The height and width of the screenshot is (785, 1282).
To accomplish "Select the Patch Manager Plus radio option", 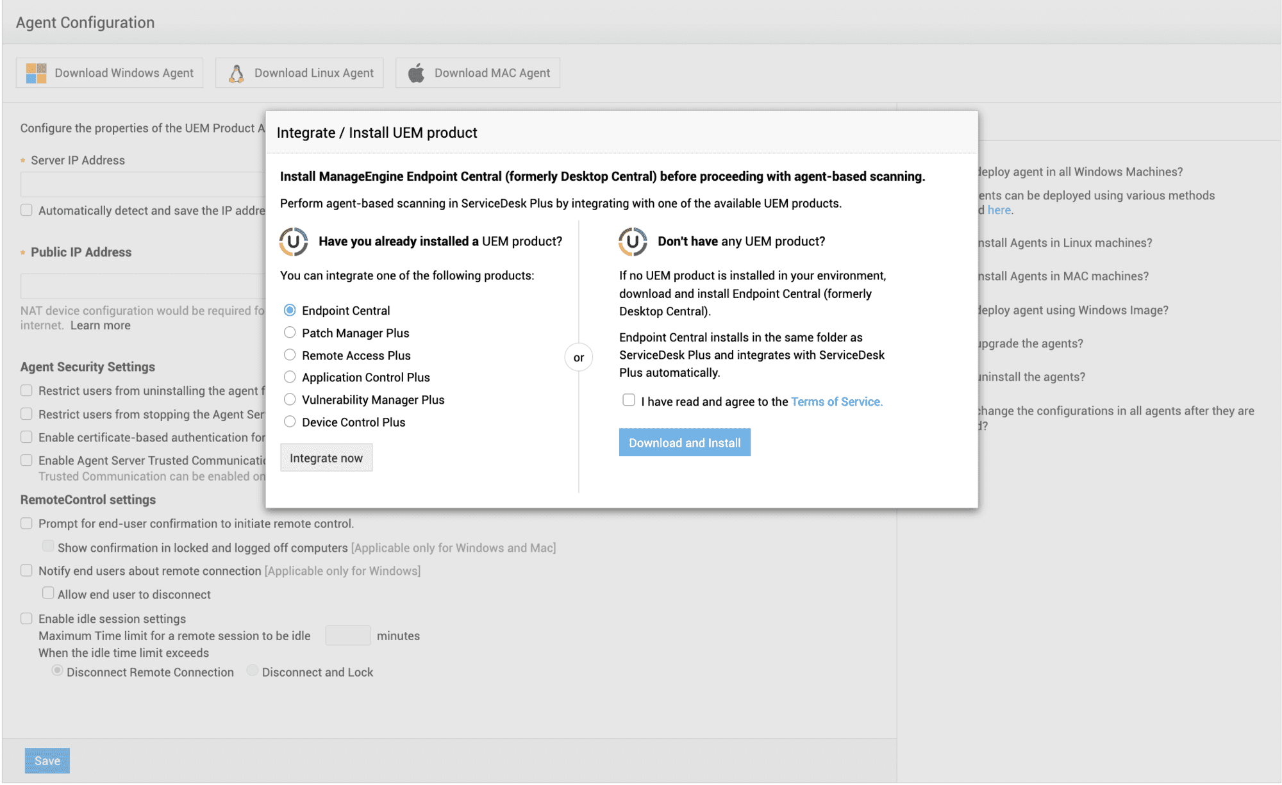I will click(290, 333).
